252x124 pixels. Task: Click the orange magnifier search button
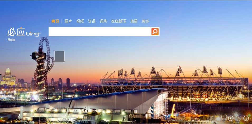coord(155,32)
